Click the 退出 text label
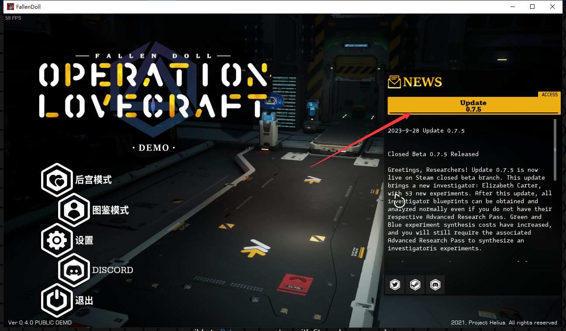The width and height of the screenshot is (566, 331). click(84, 300)
